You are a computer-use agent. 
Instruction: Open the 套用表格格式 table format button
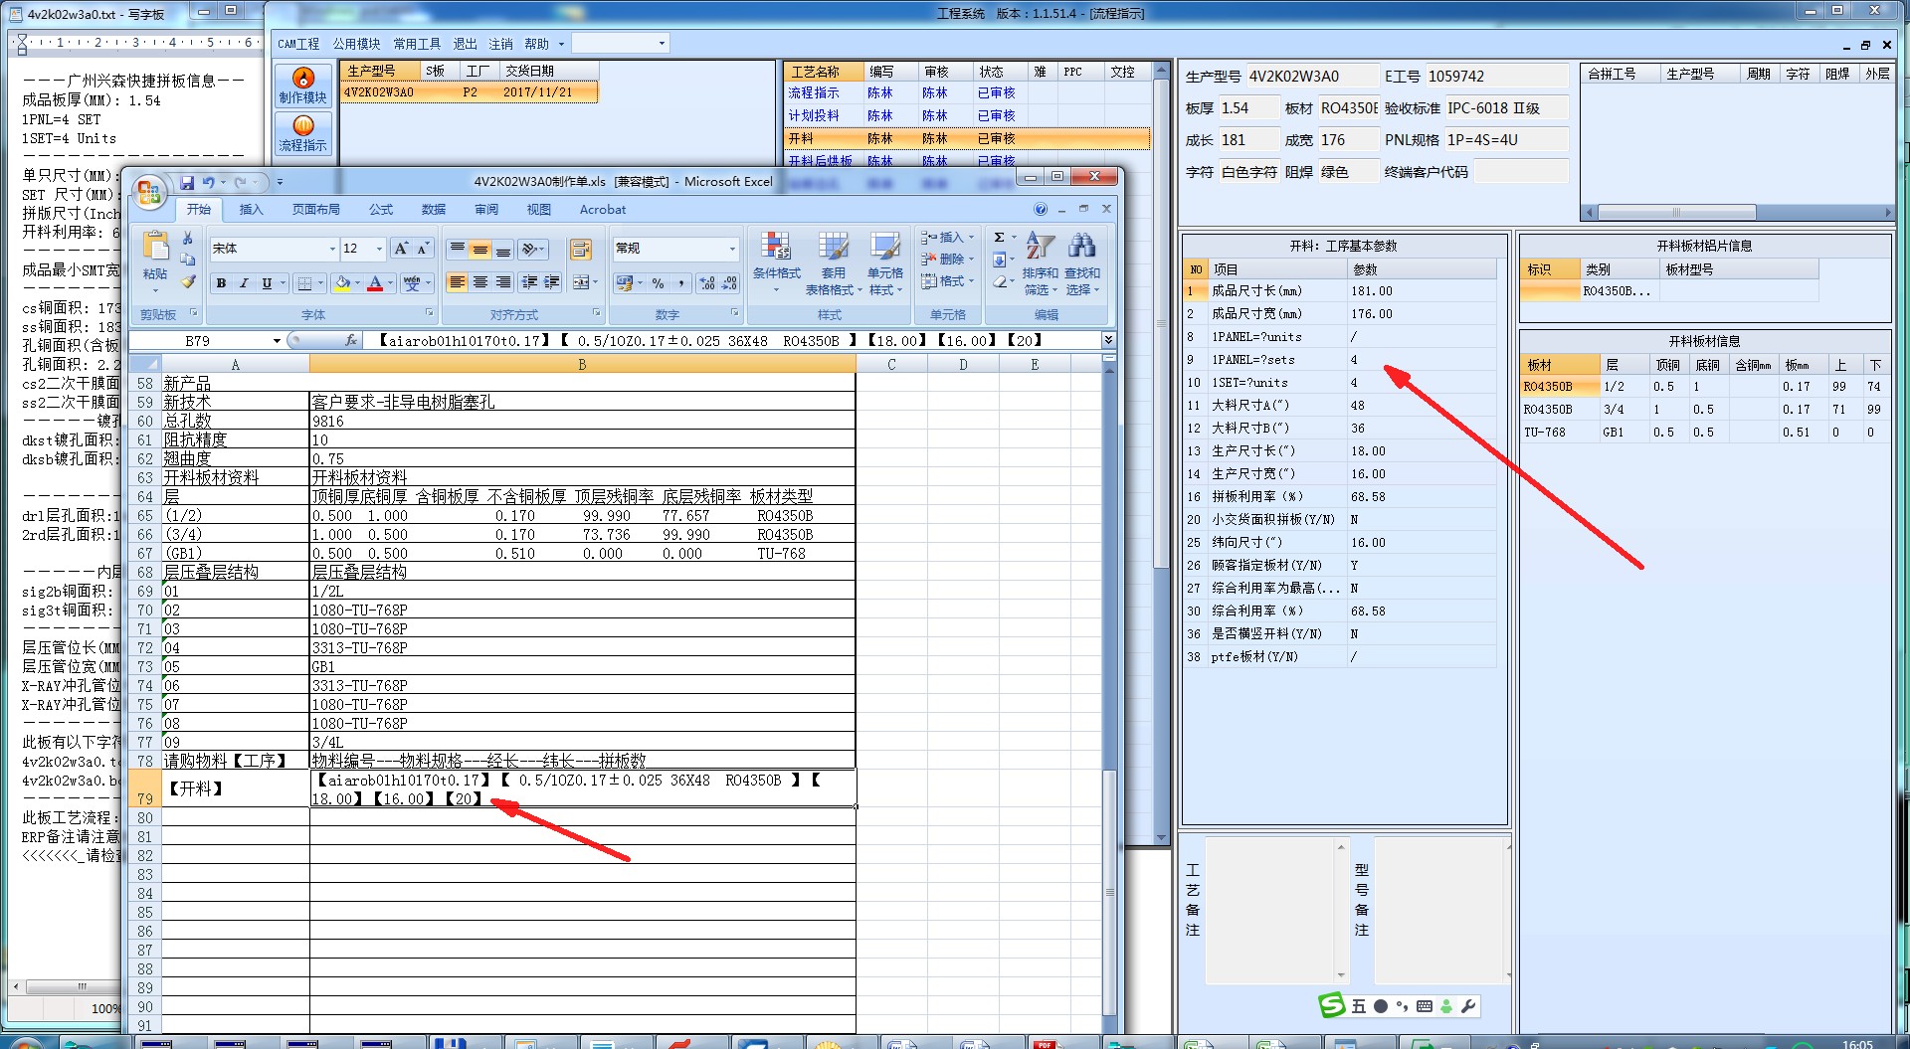[x=833, y=263]
